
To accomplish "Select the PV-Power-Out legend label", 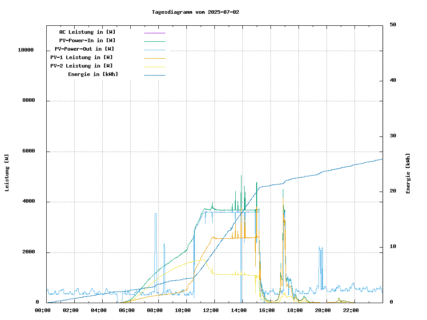I will [85, 49].
